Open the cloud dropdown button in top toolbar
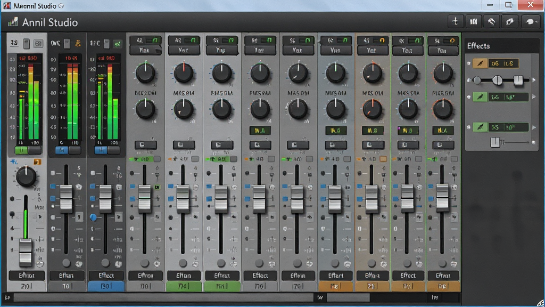The height and width of the screenshot is (307, 545). tap(531, 21)
